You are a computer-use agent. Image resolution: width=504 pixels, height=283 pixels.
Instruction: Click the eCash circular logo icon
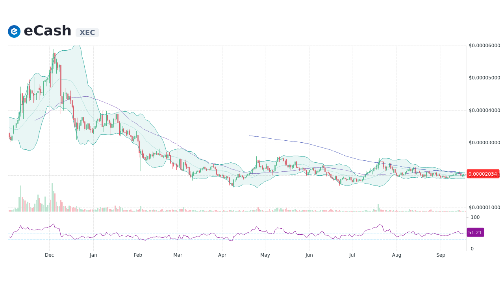pyautogui.click(x=14, y=31)
